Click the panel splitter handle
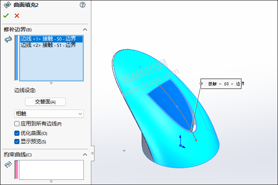Viewport: 278px width, 185px height. point(93,153)
